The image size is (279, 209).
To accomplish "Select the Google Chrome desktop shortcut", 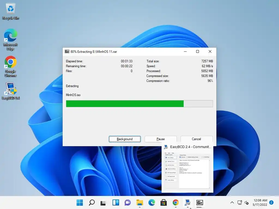I will coord(11,66).
